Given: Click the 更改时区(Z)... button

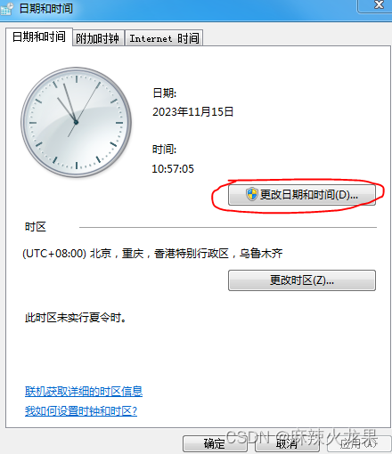Looking at the screenshot, I should click(x=302, y=280).
